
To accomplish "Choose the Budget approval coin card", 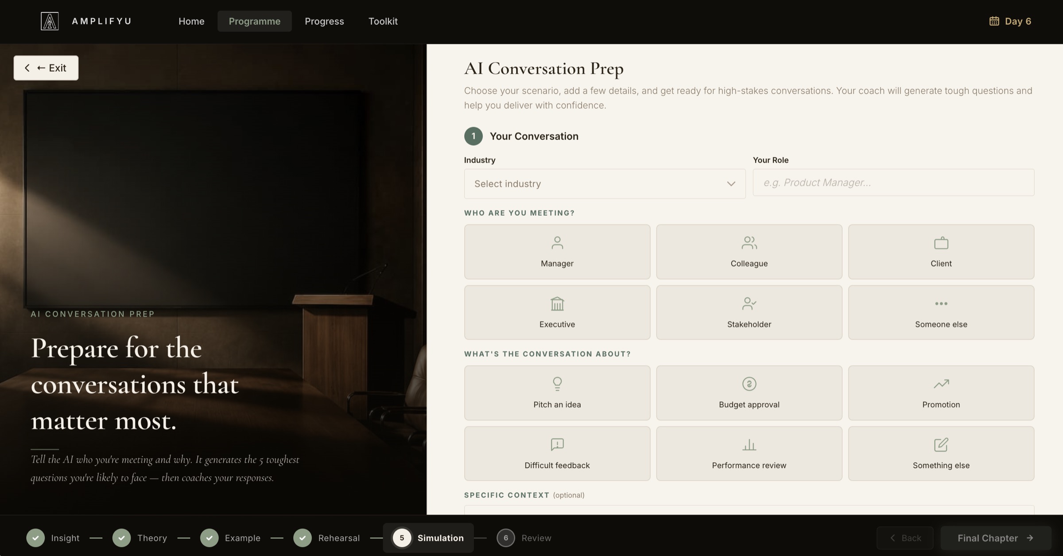I will (x=749, y=393).
